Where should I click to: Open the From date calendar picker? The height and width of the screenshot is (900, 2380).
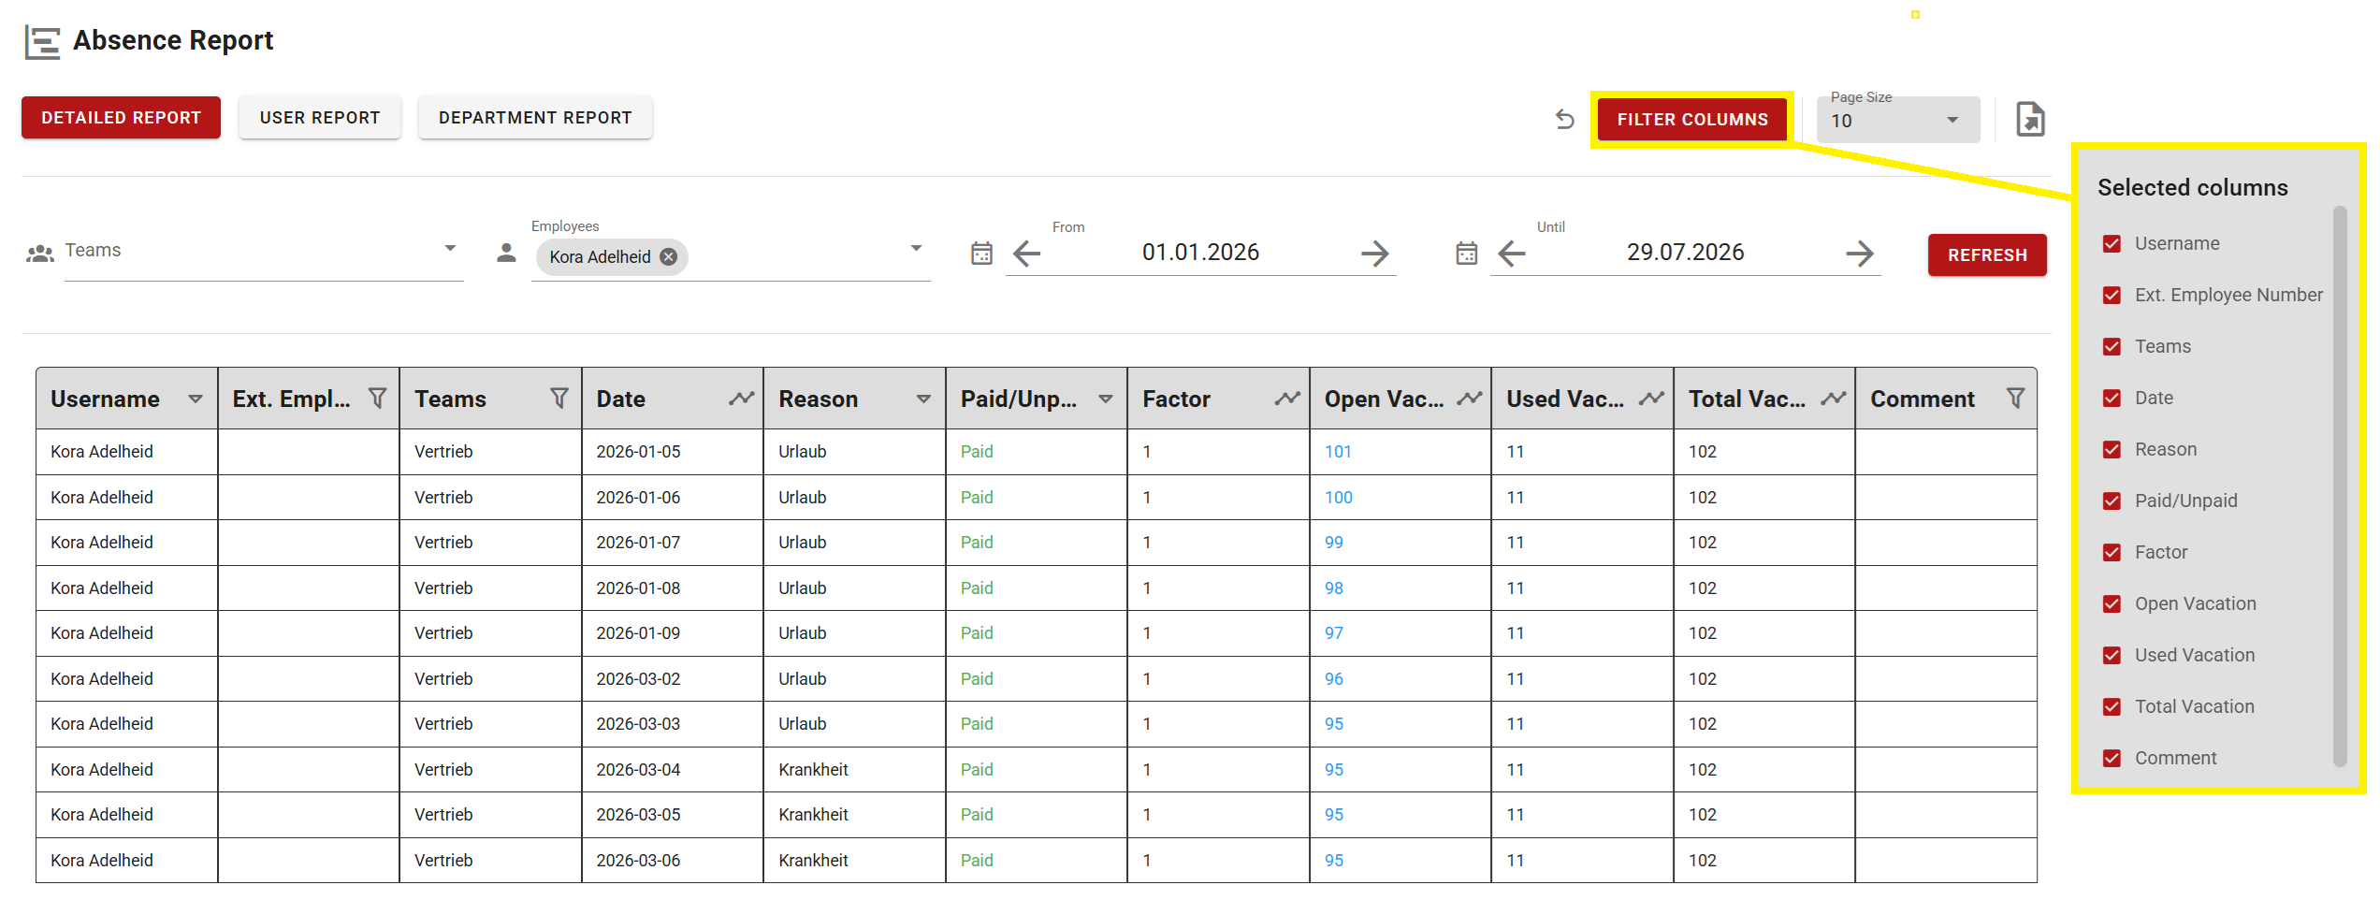(981, 254)
